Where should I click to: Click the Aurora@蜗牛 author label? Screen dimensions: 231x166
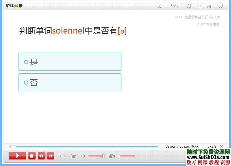[208, 24]
